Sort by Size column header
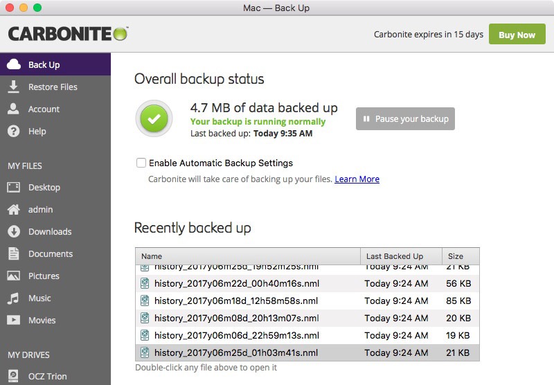 [x=461, y=256]
